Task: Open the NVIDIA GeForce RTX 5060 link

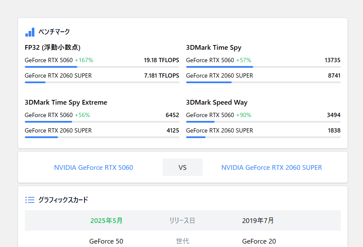Action: (x=94, y=167)
